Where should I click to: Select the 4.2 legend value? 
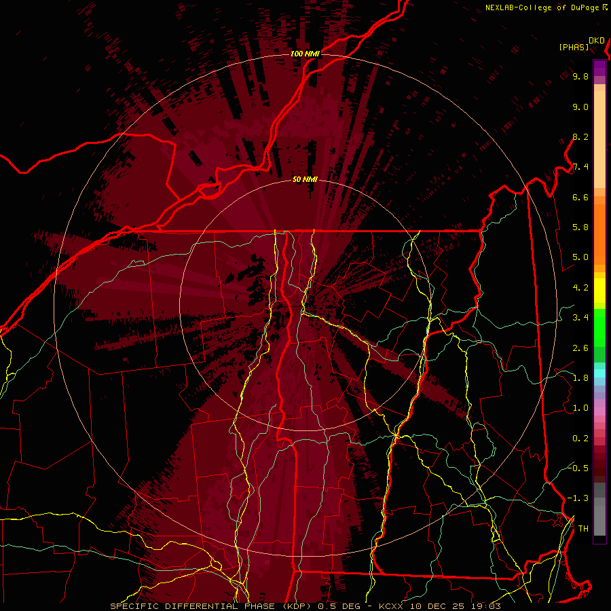[x=580, y=288]
